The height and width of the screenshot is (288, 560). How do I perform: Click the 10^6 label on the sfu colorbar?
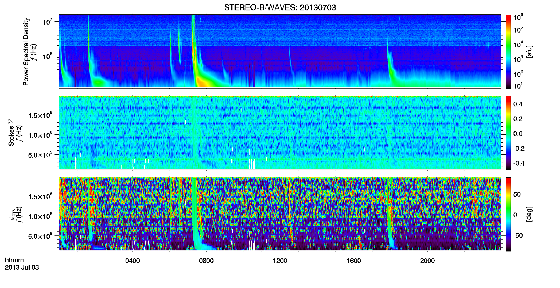pos(518,17)
